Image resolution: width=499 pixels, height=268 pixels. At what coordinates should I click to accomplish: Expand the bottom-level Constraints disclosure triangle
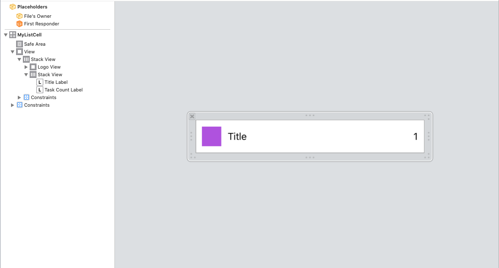pyautogui.click(x=13, y=105)
